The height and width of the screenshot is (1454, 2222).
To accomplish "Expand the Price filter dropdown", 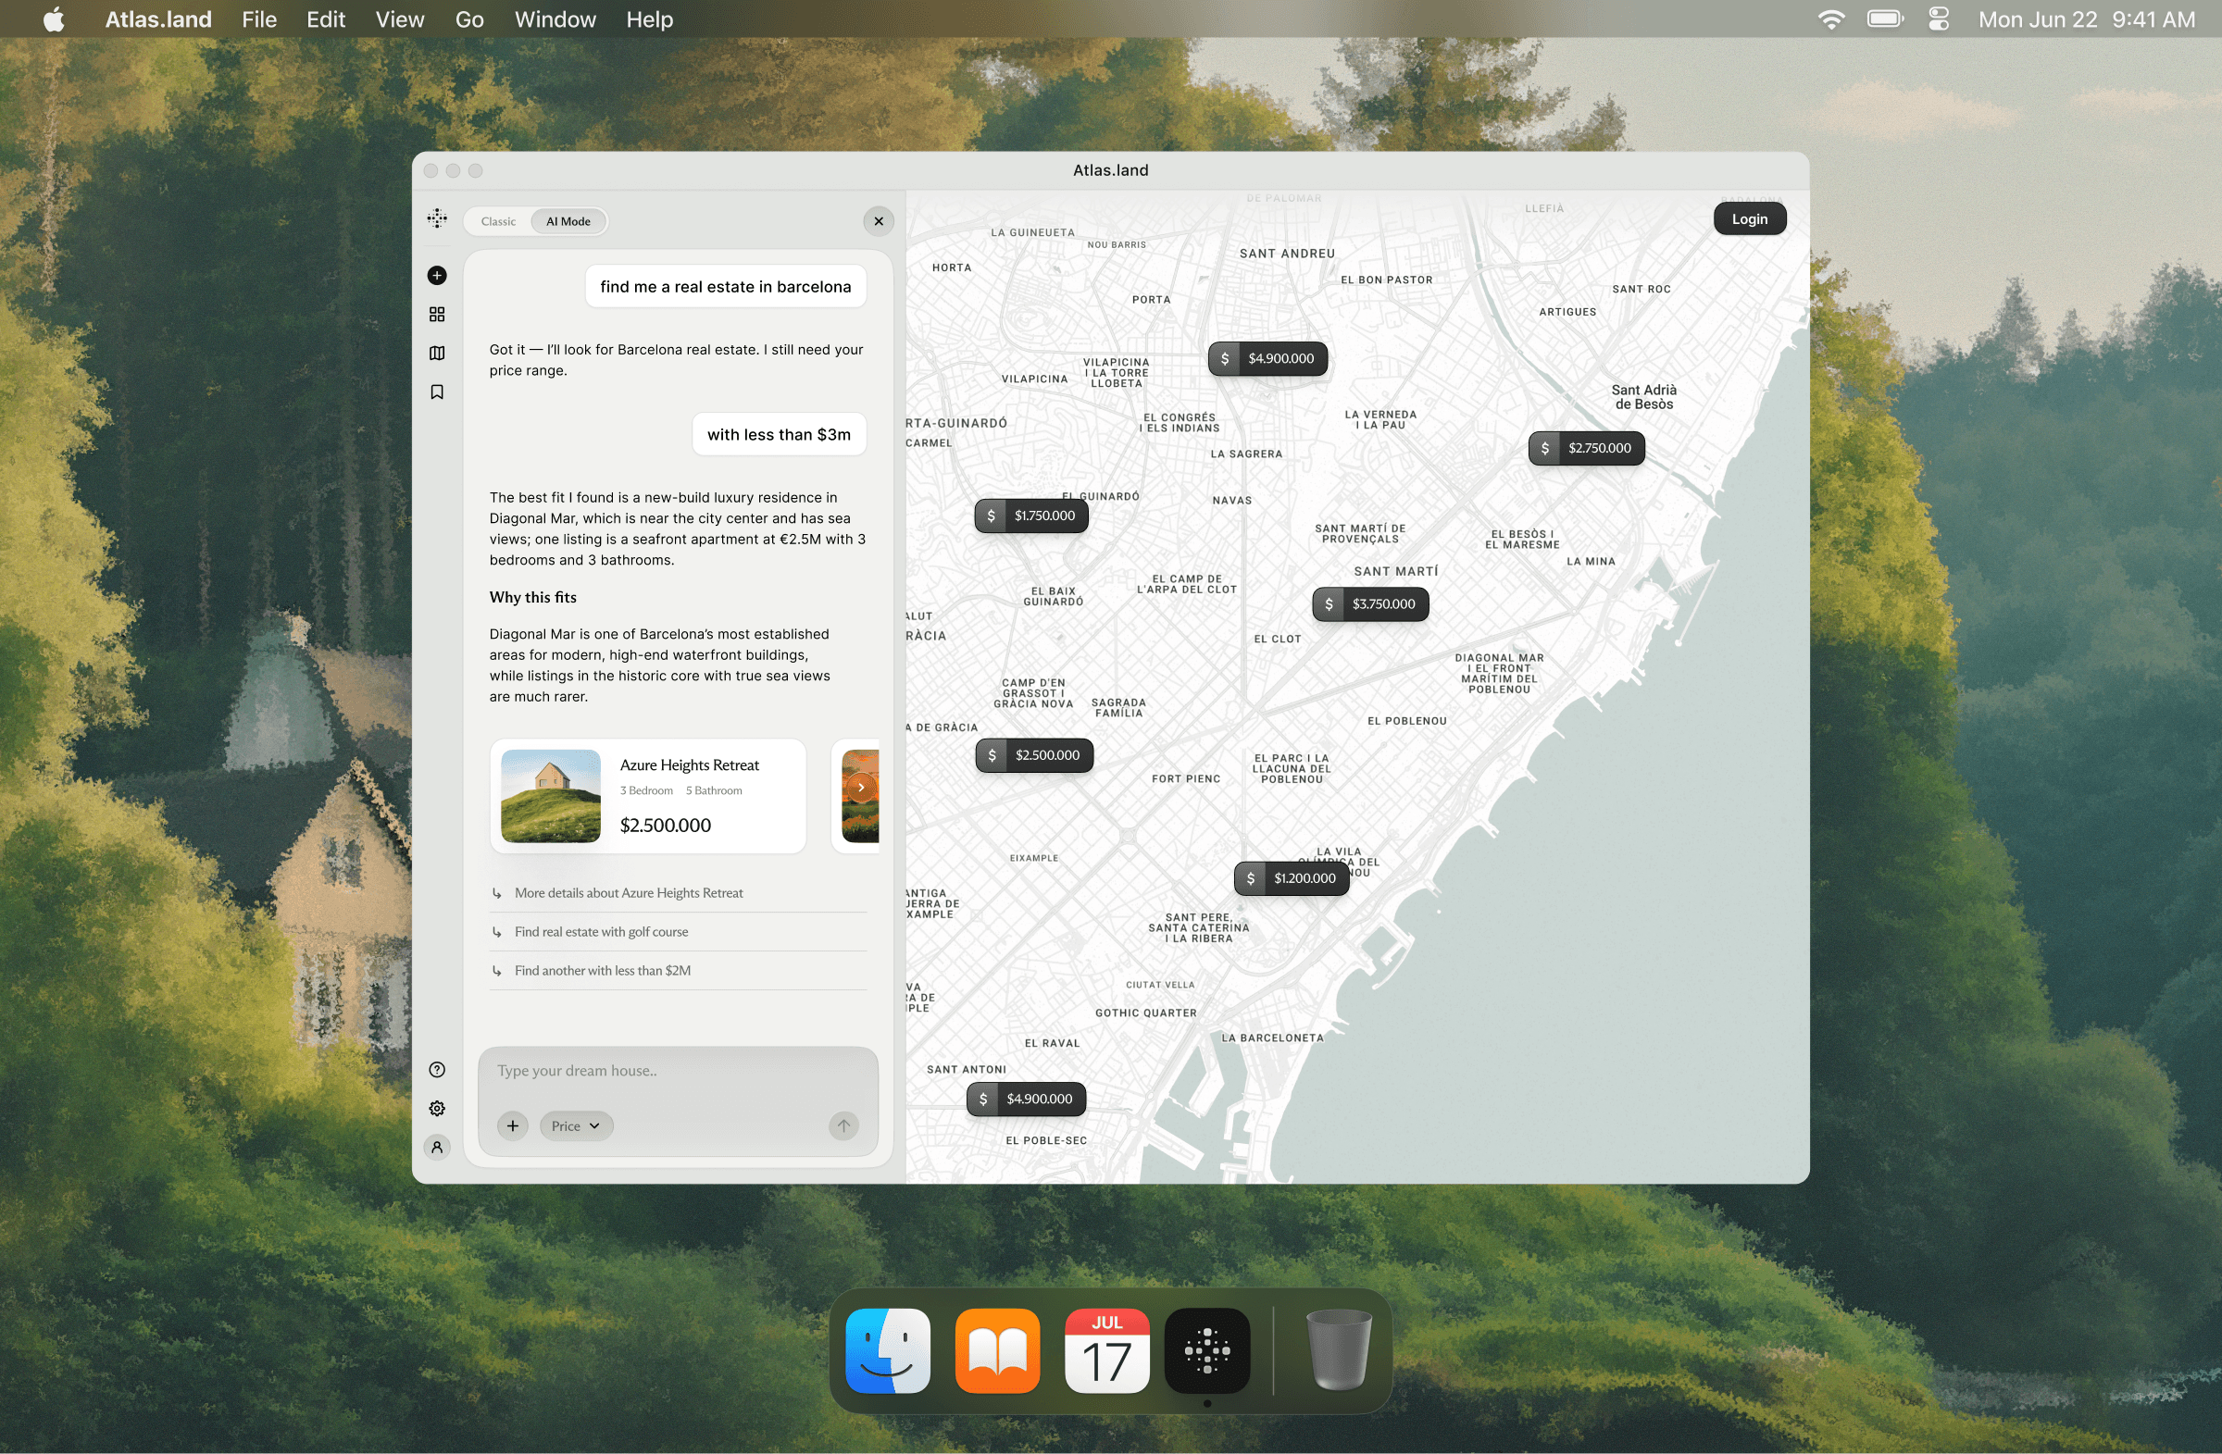I will click(576, 1125).
